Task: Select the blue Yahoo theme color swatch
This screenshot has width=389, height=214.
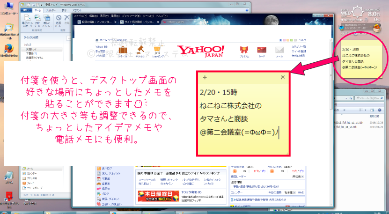Action: [280, 40]
